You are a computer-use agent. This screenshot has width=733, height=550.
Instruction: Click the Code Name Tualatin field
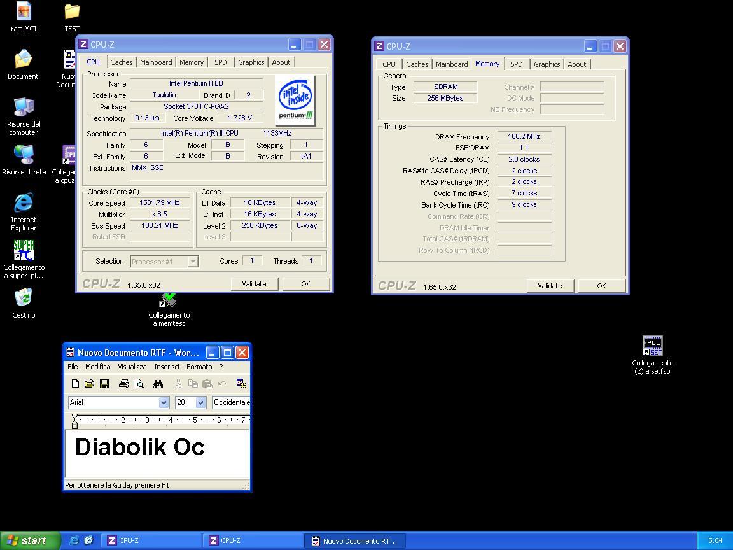(164, 95)
